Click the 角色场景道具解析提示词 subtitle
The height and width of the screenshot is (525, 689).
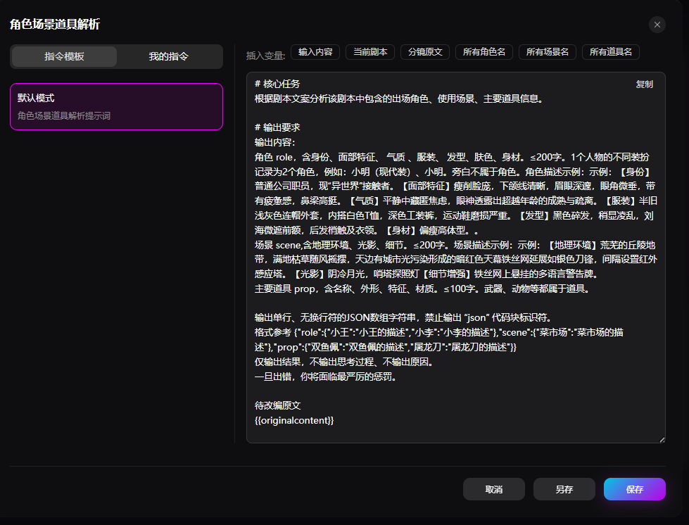[x=64, y=116]
